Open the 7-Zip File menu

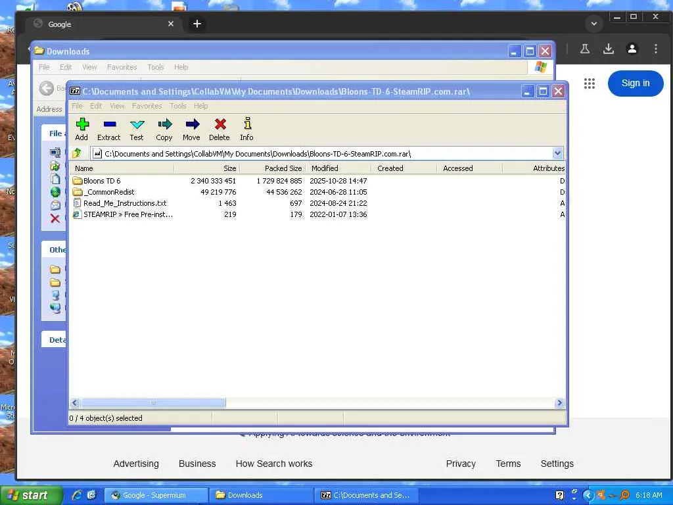(77, 106)
